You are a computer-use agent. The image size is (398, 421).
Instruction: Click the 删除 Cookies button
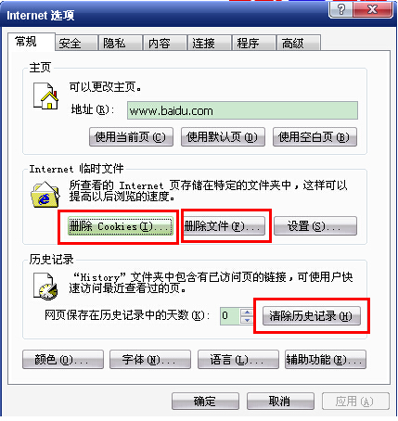pos(121,226)
